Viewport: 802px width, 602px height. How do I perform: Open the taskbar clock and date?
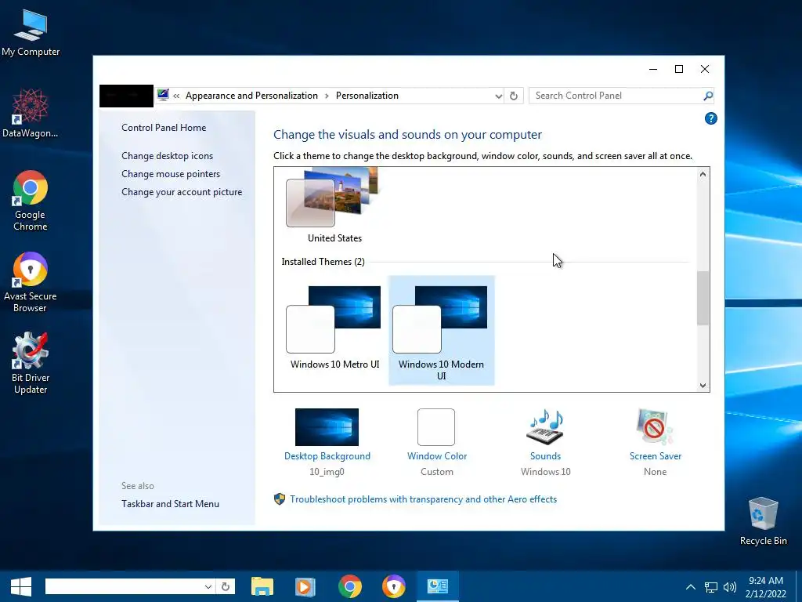[766, 587]
